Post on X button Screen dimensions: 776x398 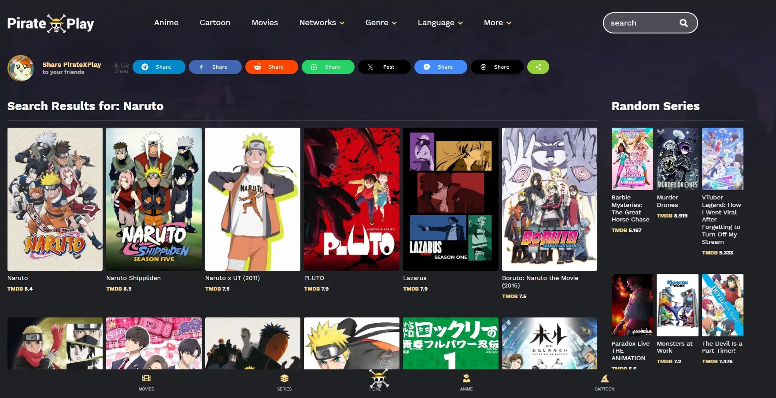tap(384, 67)
